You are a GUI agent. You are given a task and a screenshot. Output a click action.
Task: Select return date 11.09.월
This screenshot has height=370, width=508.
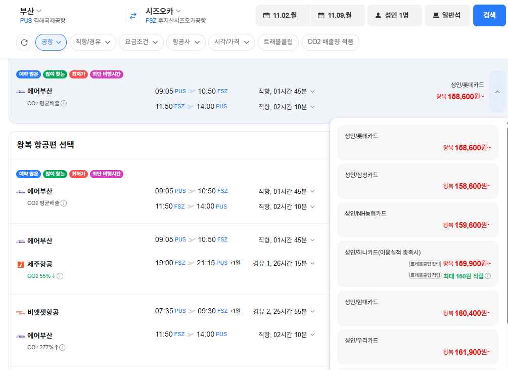click(337, 15)
